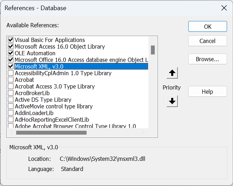Enable Active DS Type Library reference

pos(11,100)
